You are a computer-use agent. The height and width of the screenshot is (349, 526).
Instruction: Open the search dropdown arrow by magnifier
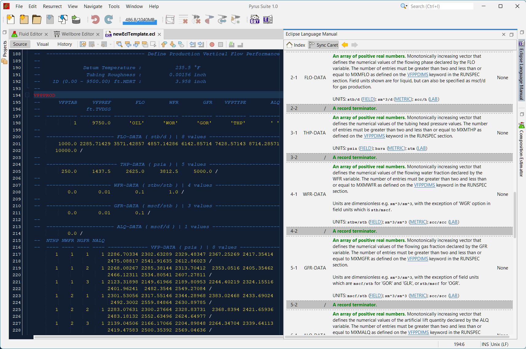(407, 6)
